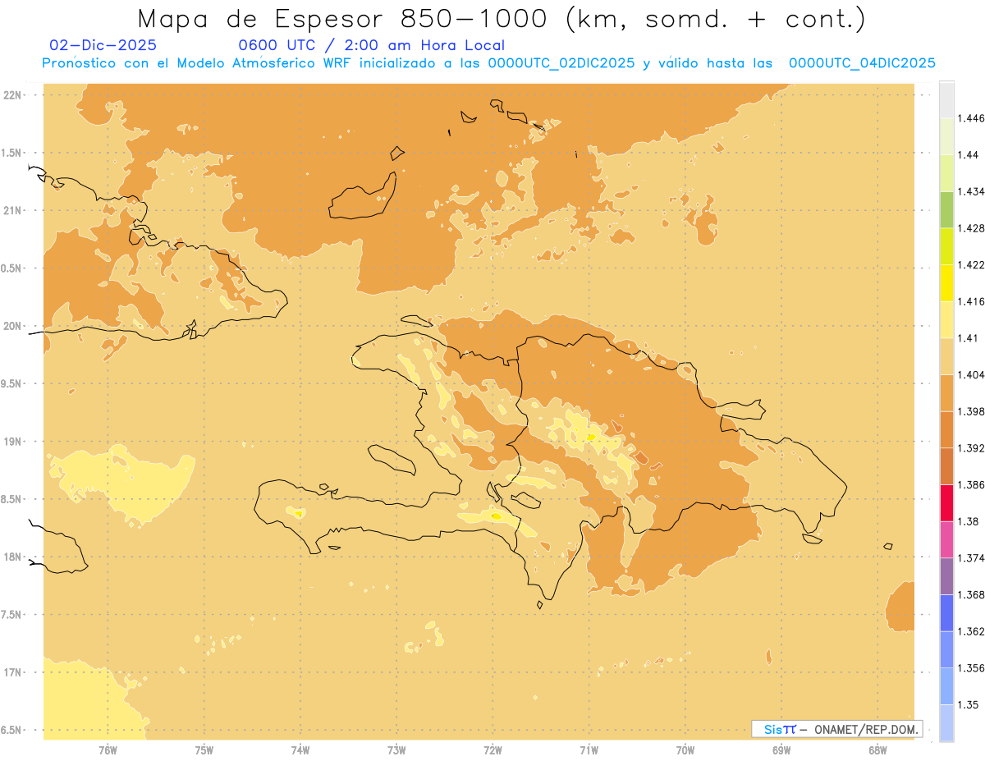Click the colorbar value '1.374'
The image size is (985, 761).
tap(973, 558)
